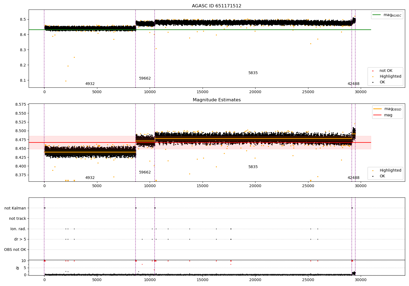Screen dimensions: 409x286
Task: Click the "dr > 5" axis label
Action: pos(20,239)
